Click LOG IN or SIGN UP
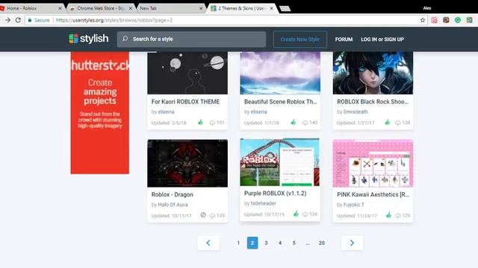 pos(382,39)
